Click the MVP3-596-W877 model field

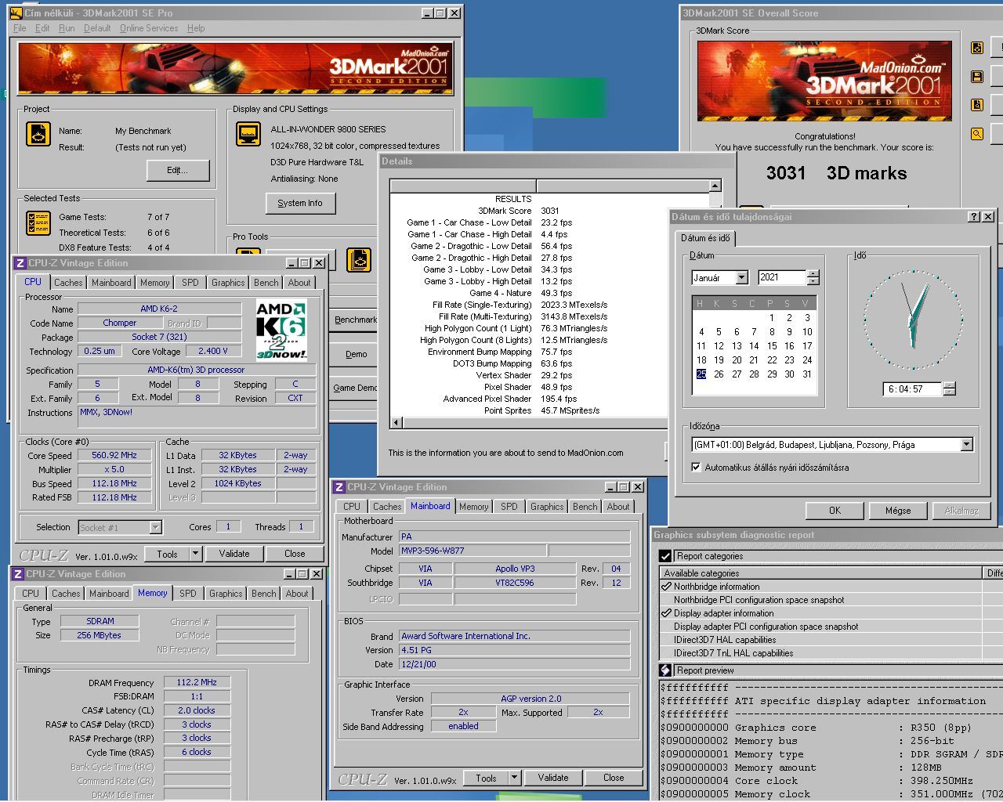473,551
